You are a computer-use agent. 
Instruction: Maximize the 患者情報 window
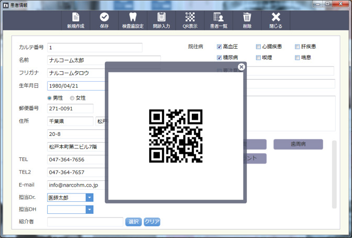tap(327, 4)
